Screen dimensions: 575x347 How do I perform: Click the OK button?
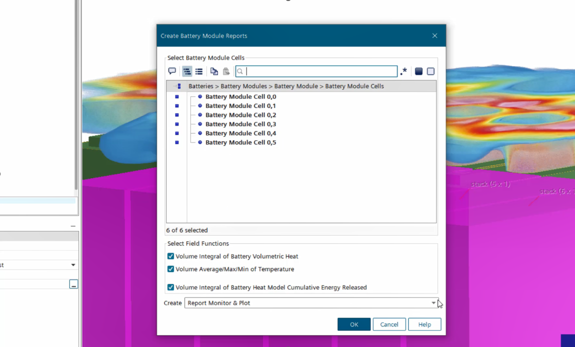354,325
